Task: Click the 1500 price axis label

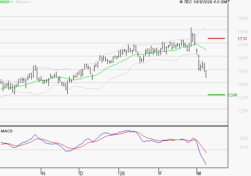Action: (243, 71)
